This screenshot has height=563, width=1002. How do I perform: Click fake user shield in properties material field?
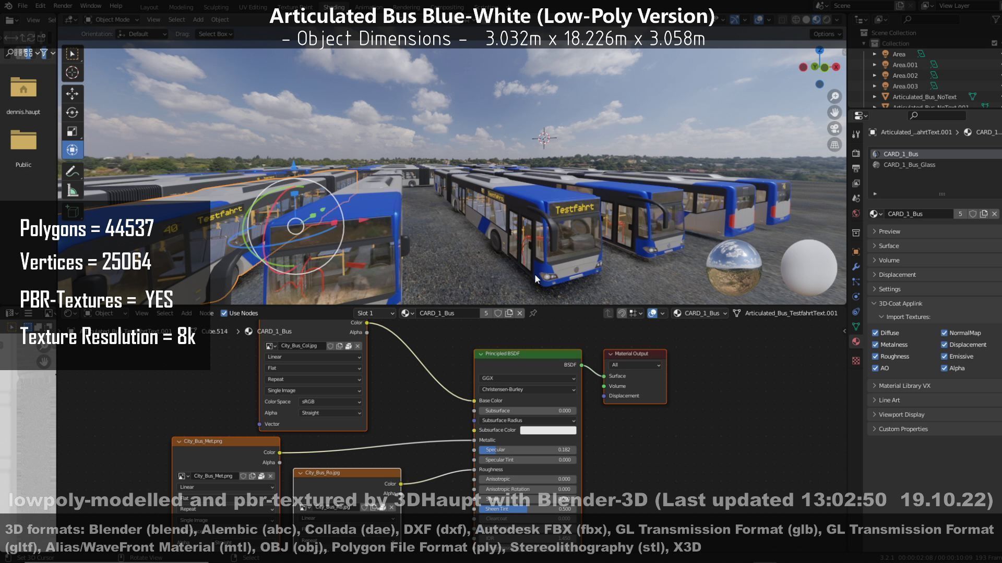973,214
